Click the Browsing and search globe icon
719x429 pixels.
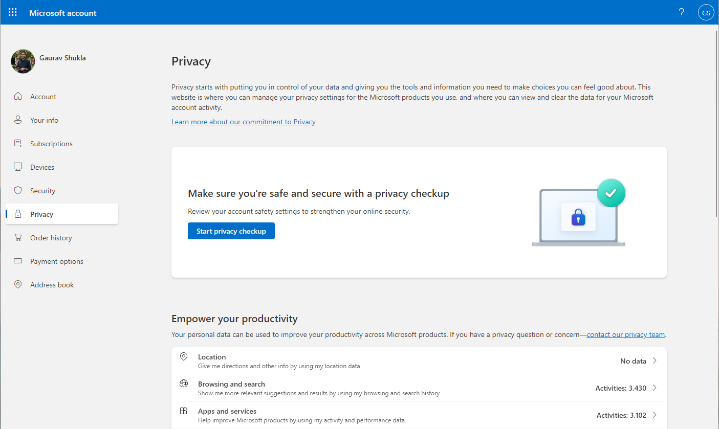(184, 383)
